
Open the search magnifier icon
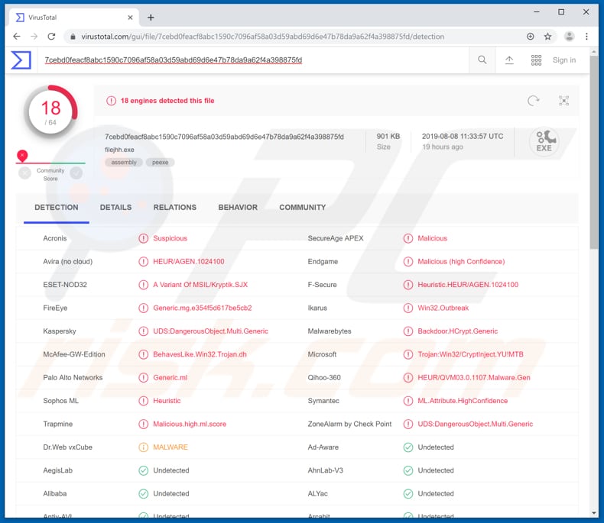tap(482, 60)
